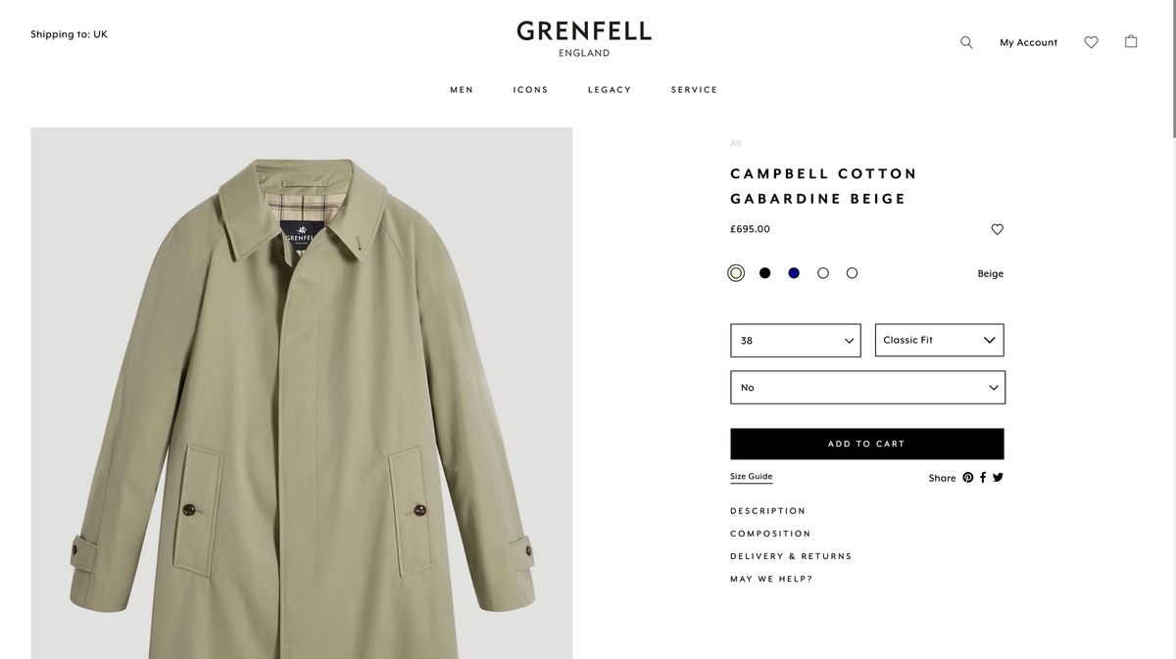Viewport: 1176px width, 659px height.
Task: Select the black colour option
Action: (764, 273)
